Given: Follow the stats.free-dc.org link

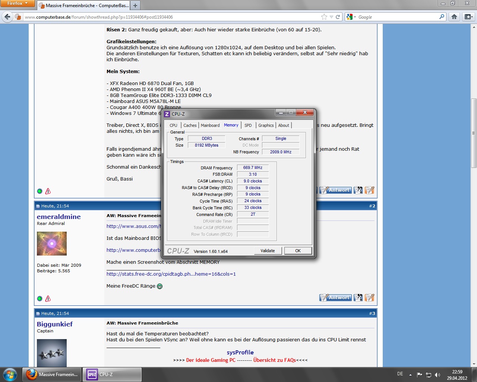Looking at the screenshot, I should 171,274.
